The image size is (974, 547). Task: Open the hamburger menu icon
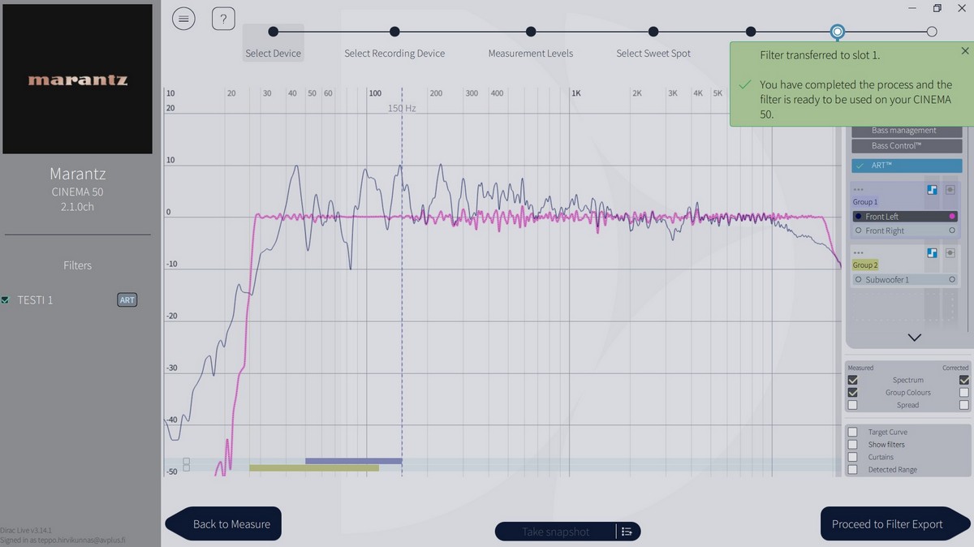tap(183, 19)
